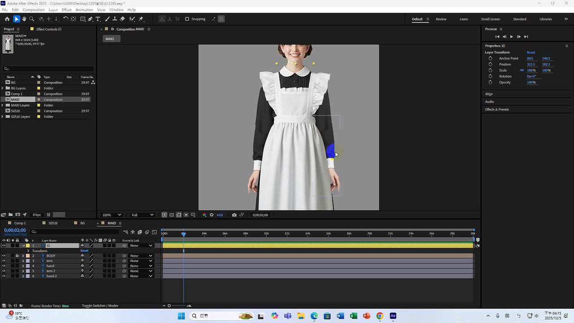Screen dimensions: 574x323
Task: Toggle visibility of hand 2 layer
Action: [4, 276]
